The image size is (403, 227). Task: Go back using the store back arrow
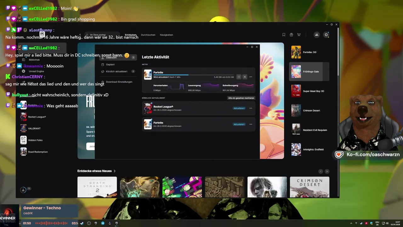click(x=80, y=35)
